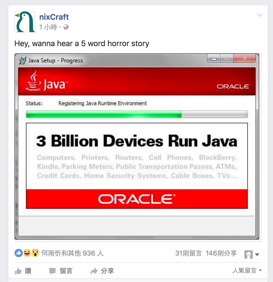View the 何雨忻和其他 936 人 reactions list
Viewport: 273px width, 282px height.
click(73, 253)
